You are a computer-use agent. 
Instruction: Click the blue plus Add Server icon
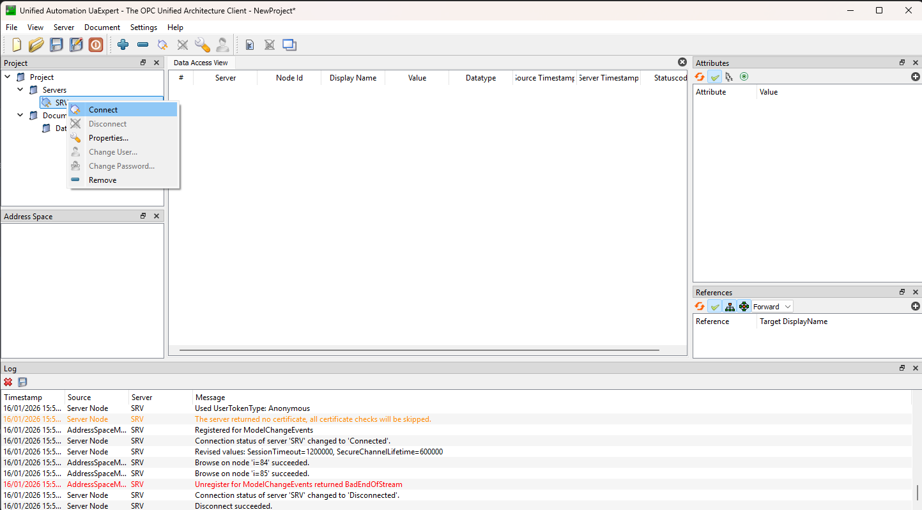click(123, 45)
